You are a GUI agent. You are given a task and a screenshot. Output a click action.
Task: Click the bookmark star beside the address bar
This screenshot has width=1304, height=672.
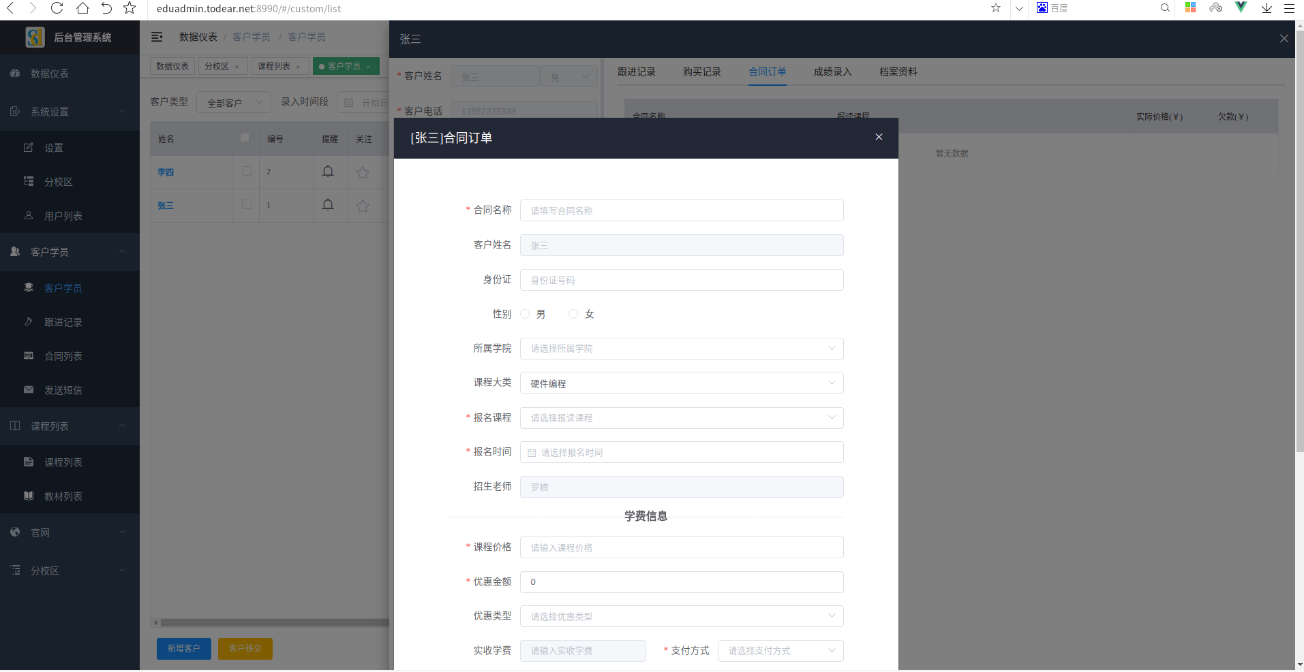[x=996, y=8]
